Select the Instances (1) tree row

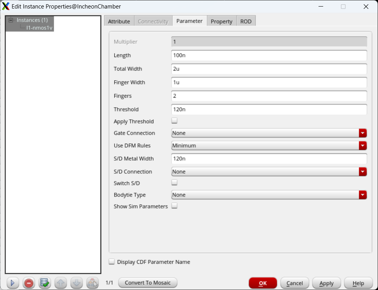32,20
